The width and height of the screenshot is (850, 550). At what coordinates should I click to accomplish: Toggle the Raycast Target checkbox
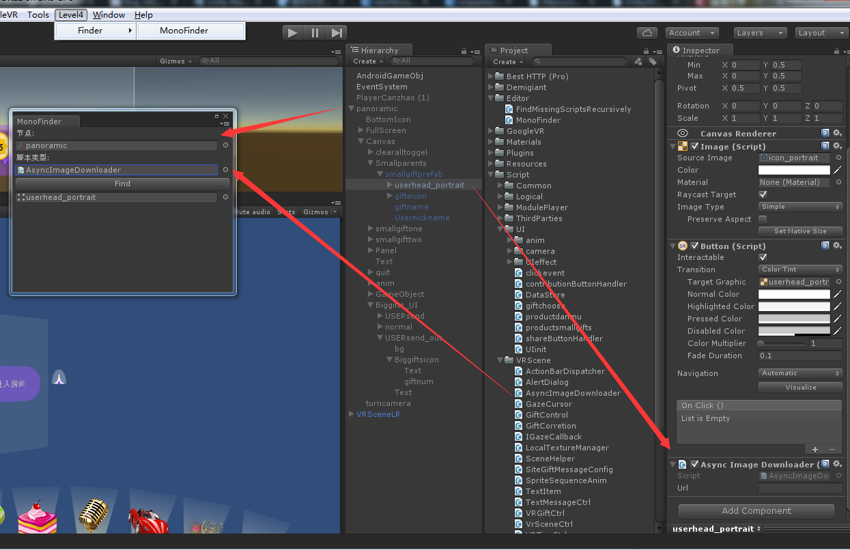tap(763, 194)
